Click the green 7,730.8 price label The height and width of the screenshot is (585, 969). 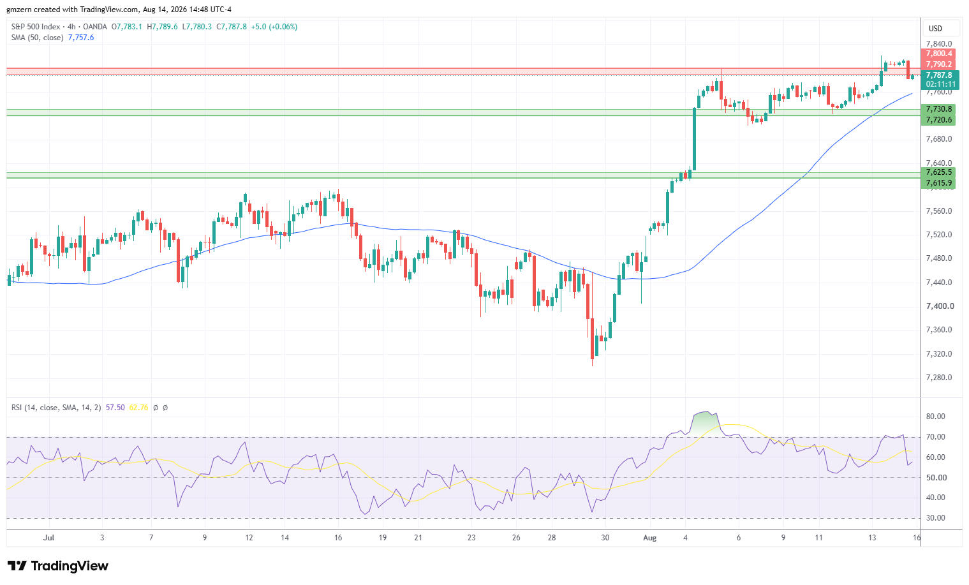(x=939, y=109)
